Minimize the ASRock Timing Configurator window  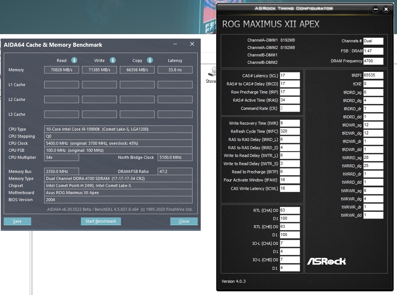click(x=376, y=9)
